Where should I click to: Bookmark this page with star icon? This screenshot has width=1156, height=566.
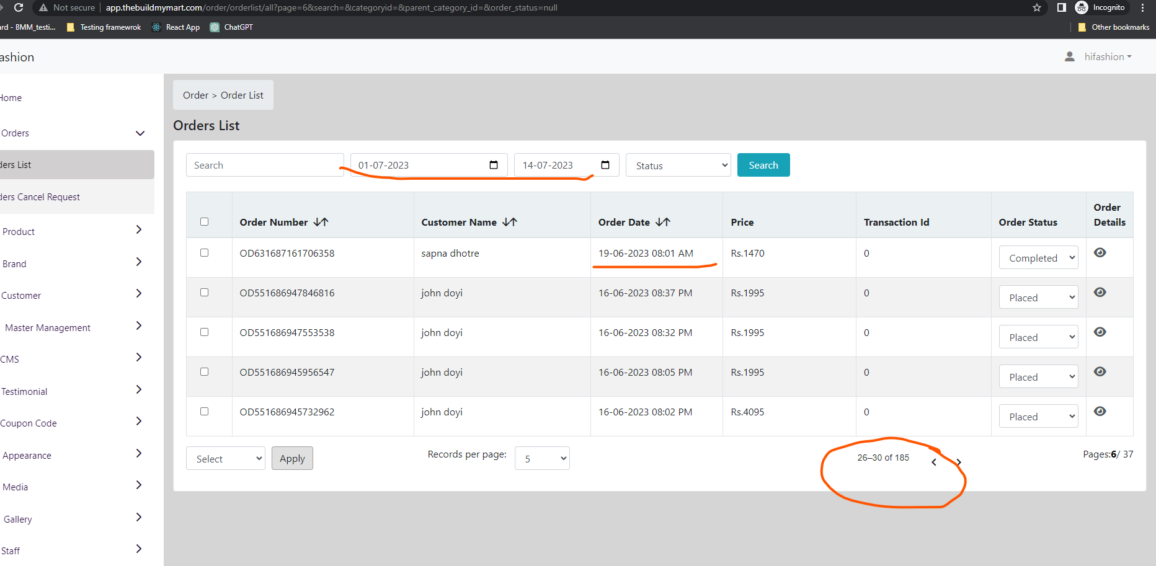[x=1037, y=7]
